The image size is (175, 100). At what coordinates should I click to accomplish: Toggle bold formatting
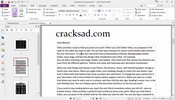59,15
